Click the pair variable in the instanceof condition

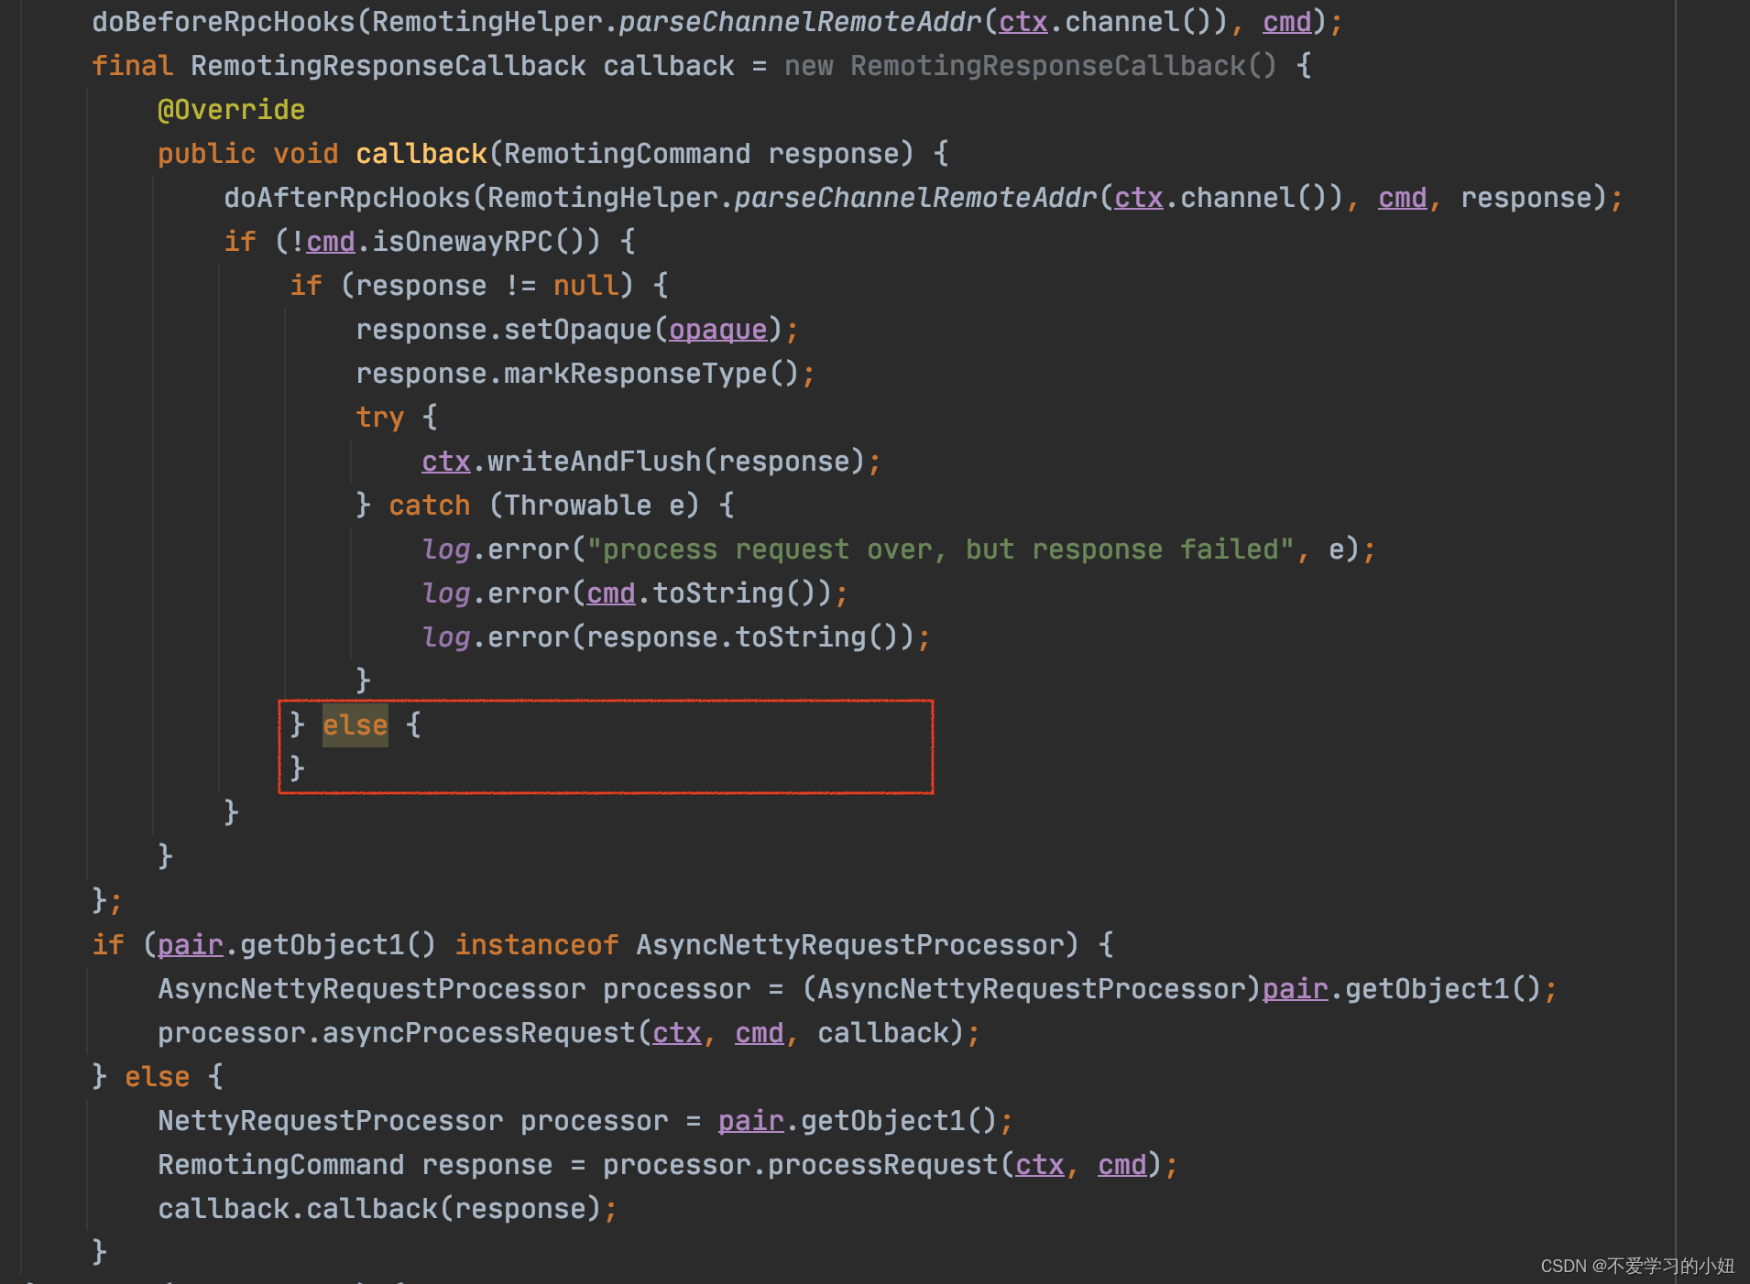(191, 944)
